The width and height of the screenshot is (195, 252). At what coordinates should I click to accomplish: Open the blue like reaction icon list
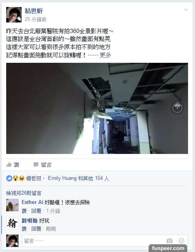pyautogui.click(x=9, y=178)
